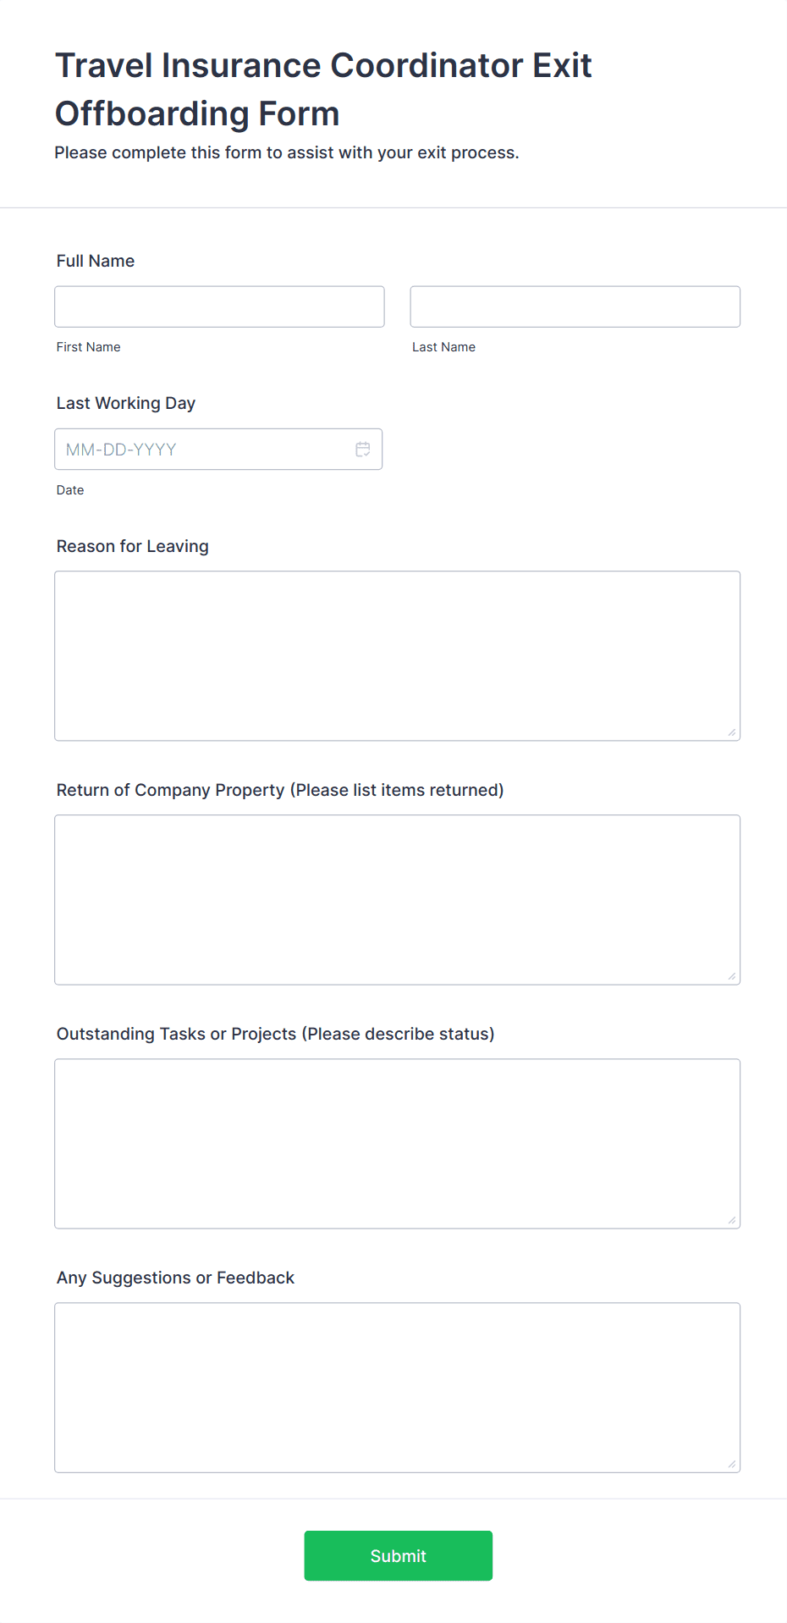Image resolution: width=787 pixels, height=1623 pixels.
Task: Focus the Return of Company Property textarea
Action: [x=398, y=900]
